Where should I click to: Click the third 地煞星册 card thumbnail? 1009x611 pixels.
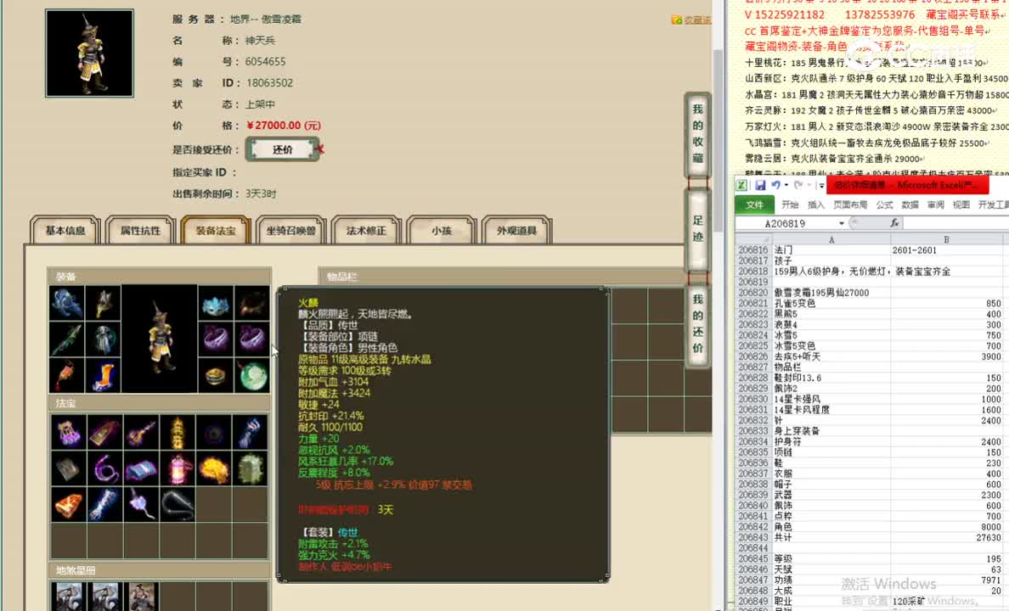point(142,597)
